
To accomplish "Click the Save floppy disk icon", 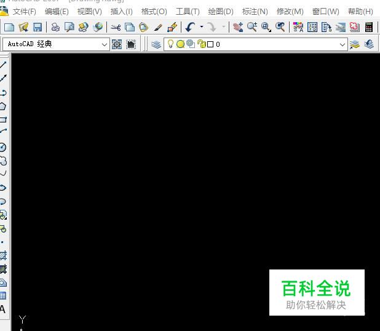I will pos(38,27).
